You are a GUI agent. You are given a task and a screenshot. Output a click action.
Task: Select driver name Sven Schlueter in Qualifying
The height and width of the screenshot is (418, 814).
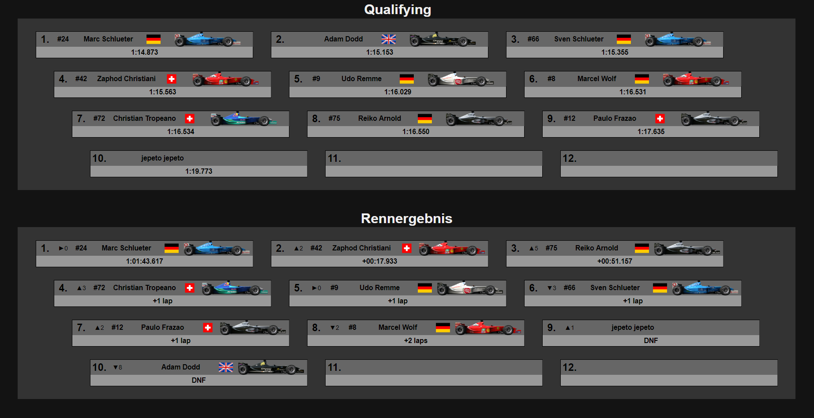(579, 39)
